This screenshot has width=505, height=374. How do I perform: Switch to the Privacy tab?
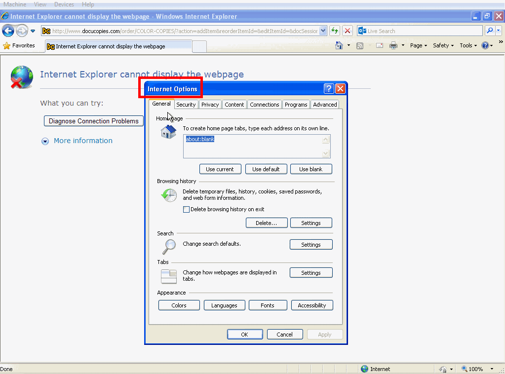[x=210, y=105]
